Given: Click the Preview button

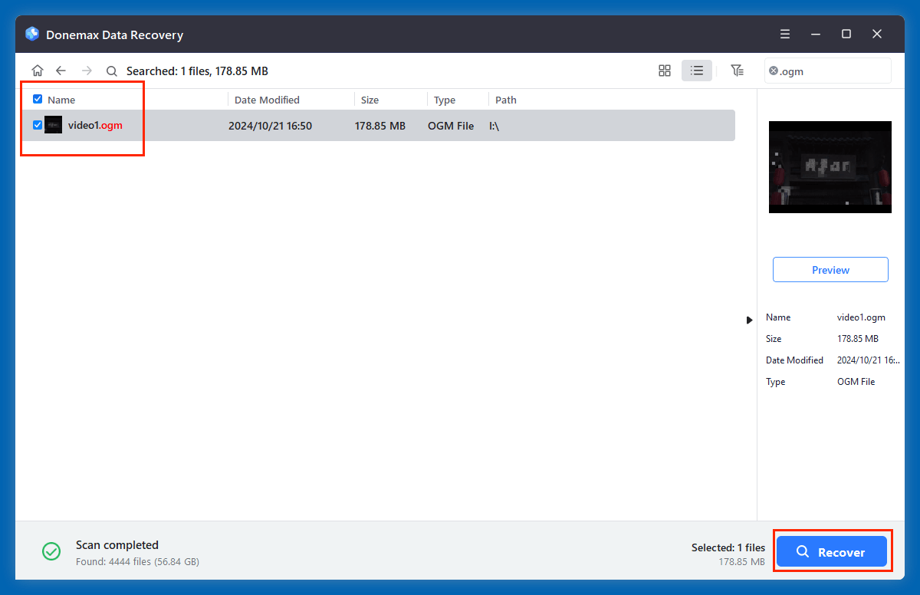Looking at the screenshot, I should coord(830,269).
